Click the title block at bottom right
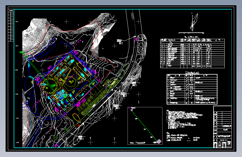The height and width of the screenshot is (157, 242). point(222,127)
